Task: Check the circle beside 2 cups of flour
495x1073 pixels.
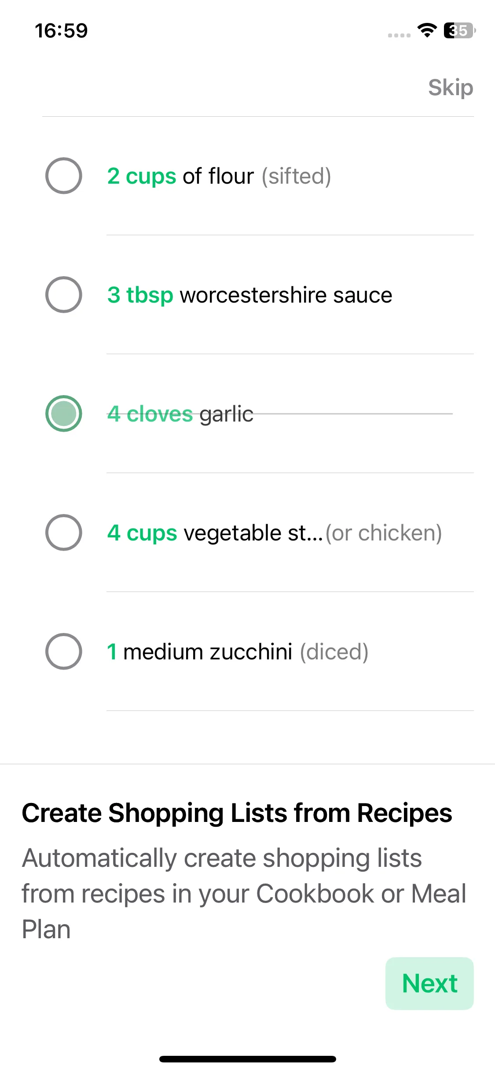Action: coord(63,176)
